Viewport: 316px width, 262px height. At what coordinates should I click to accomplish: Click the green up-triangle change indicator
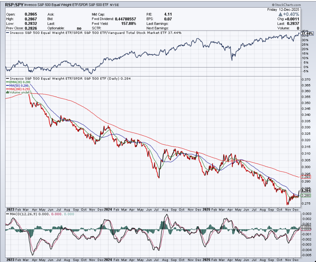[280, 14]
